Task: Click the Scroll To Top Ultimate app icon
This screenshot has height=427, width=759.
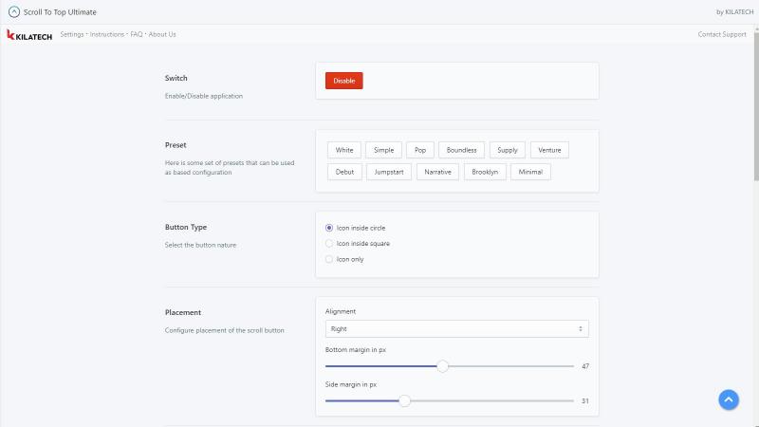Action: pyautogui.click(x=14, y=12)
